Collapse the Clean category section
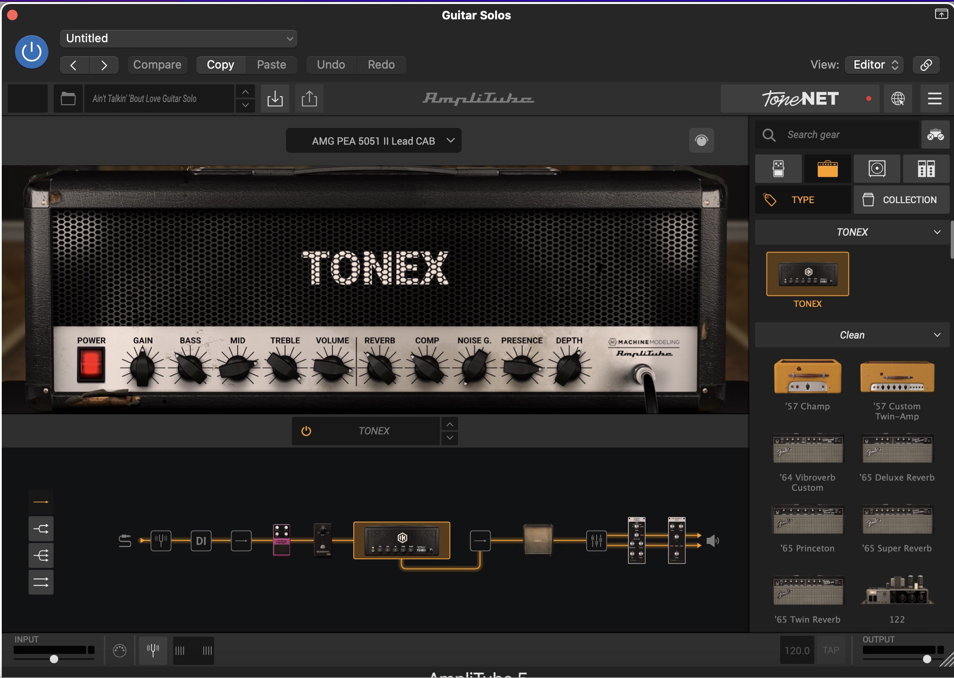 point(852,335)
